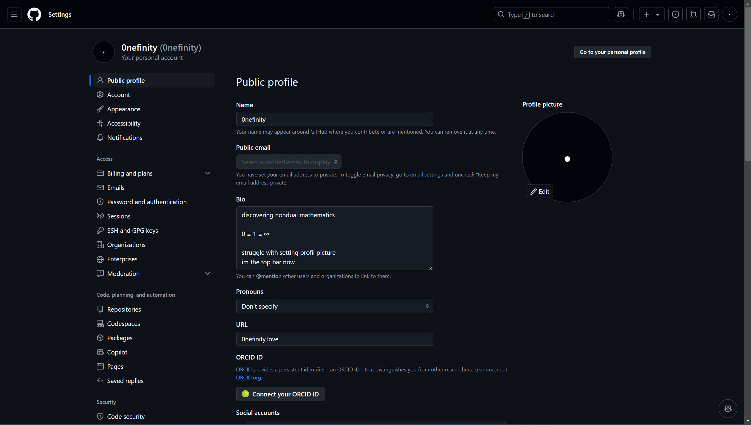
Task: Open Copilot settings in sidebar
Action: point(154,352)
